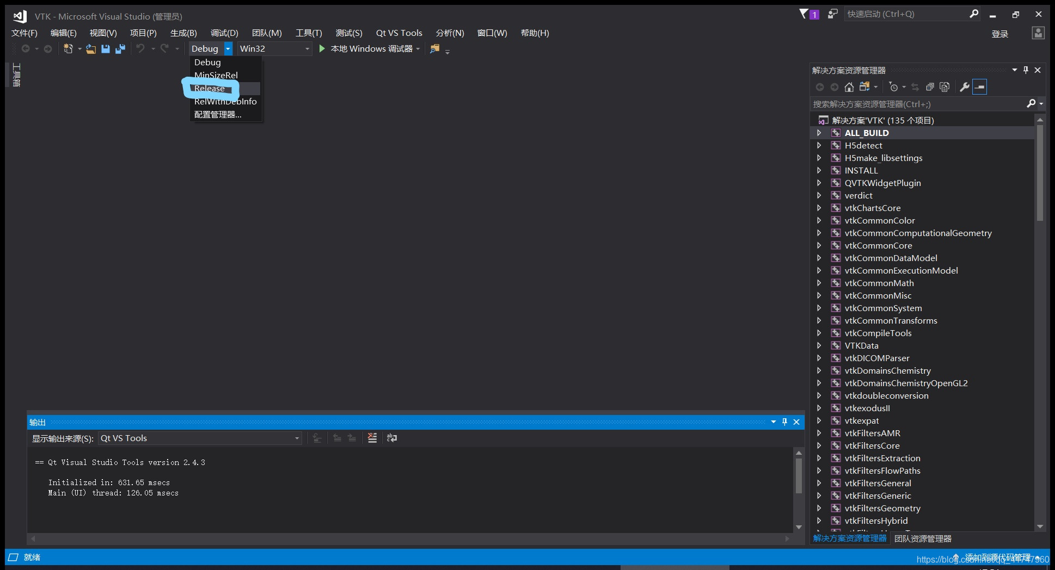Open the Qt VS Tools menu

[x=399, y=33]
